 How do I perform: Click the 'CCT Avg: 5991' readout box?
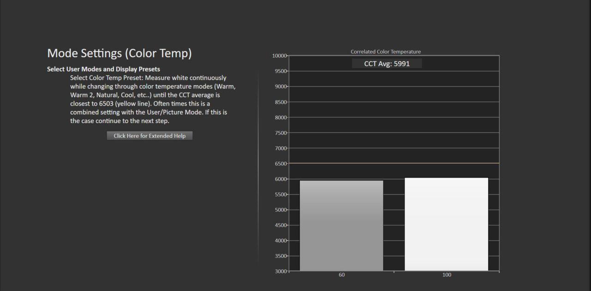coord(387,64)
